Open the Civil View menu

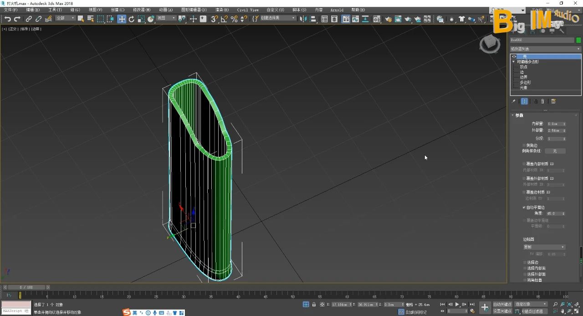[x=248, y=10]
